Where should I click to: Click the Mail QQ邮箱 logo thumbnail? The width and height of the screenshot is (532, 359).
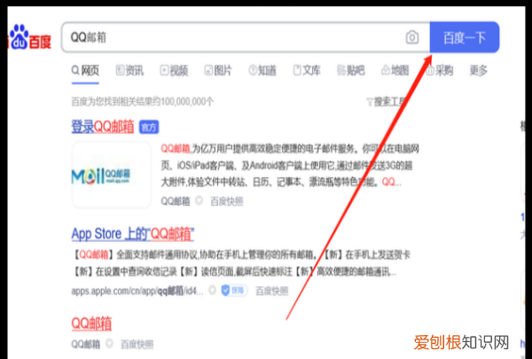pyautogui.click(x=112, y=175)
